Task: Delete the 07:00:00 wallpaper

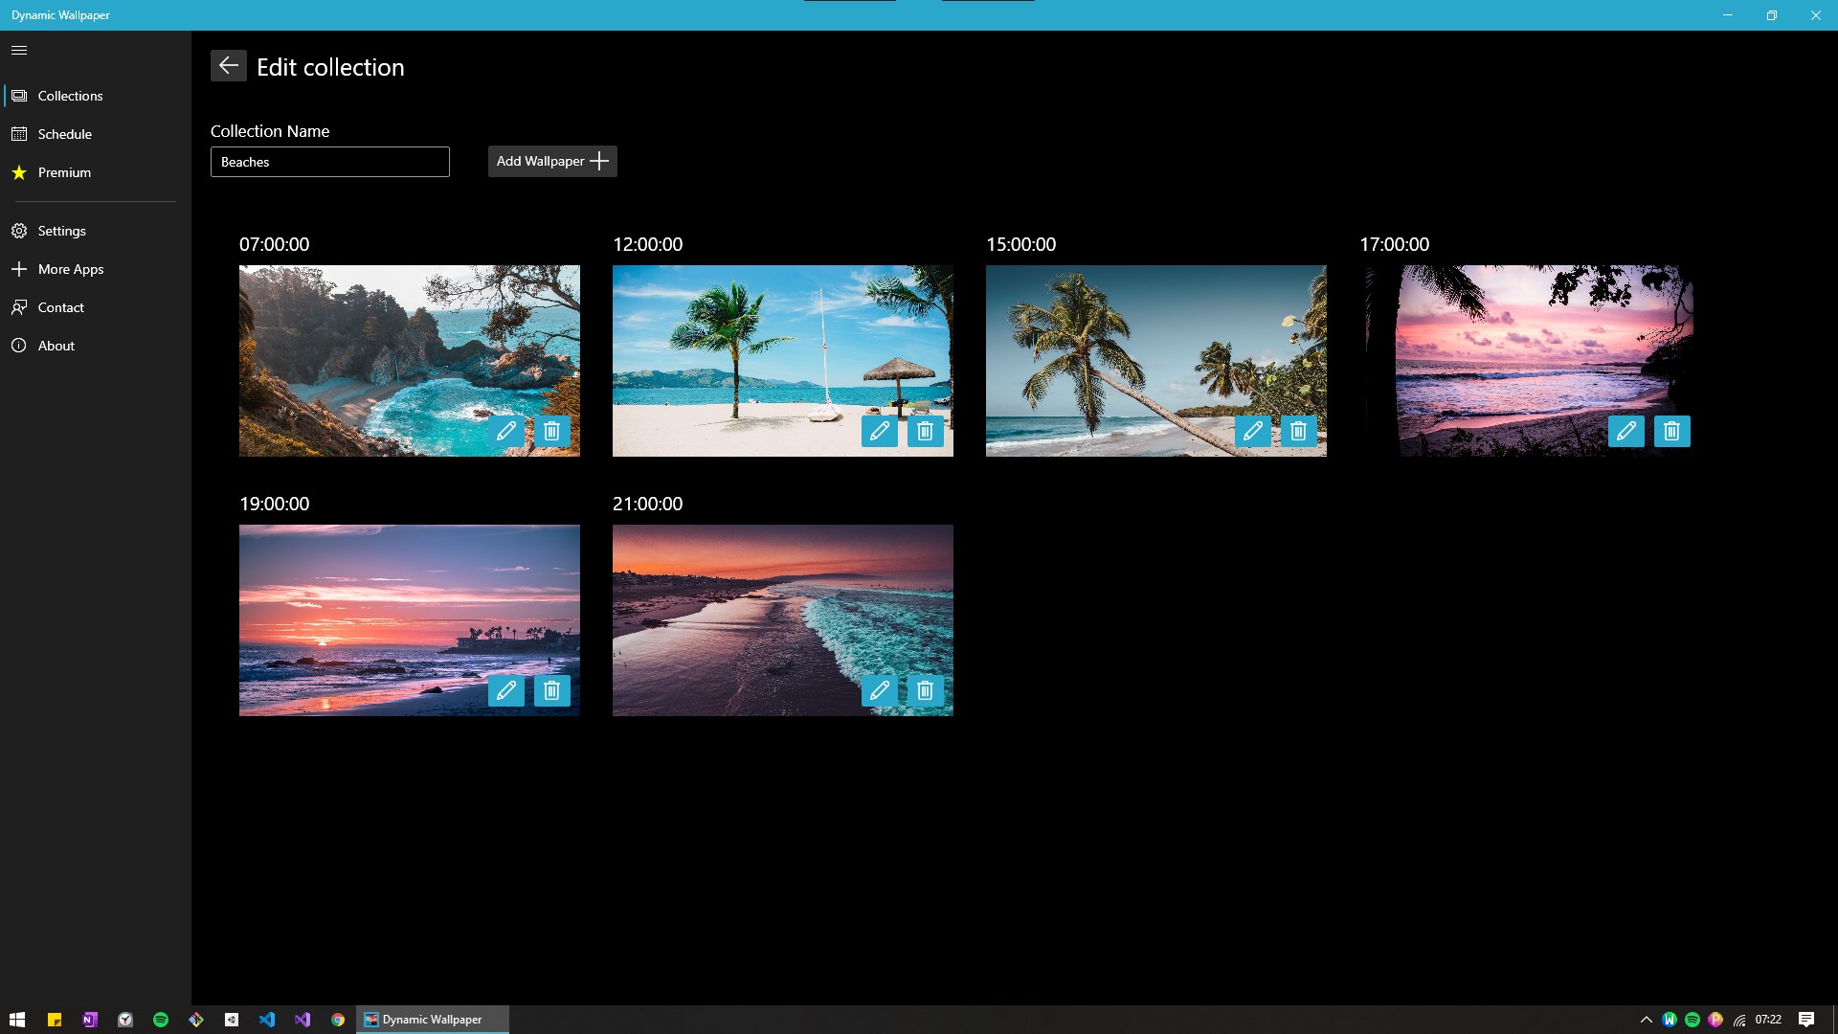Action: [551, 431]
